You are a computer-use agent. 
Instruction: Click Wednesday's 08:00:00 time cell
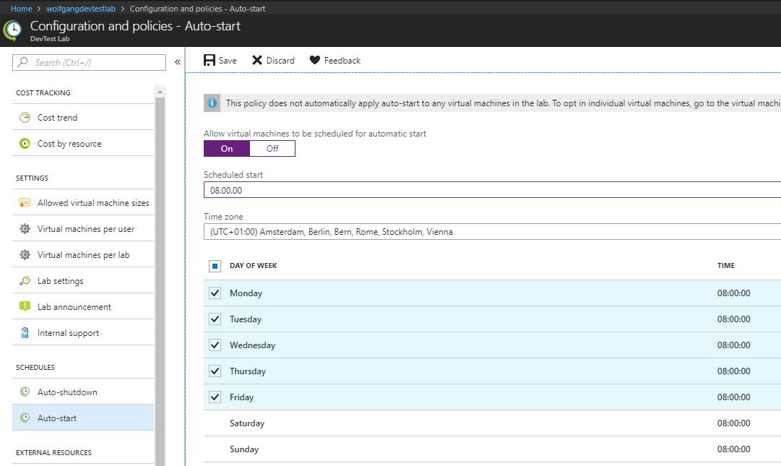click(x=734, y=345)
